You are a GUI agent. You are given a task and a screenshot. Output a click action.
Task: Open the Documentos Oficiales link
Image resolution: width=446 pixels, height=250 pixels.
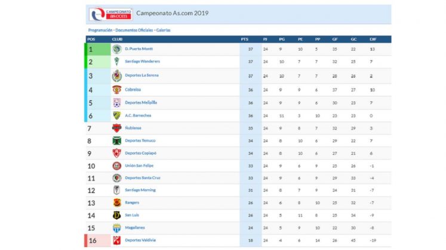tap(134, 30)
